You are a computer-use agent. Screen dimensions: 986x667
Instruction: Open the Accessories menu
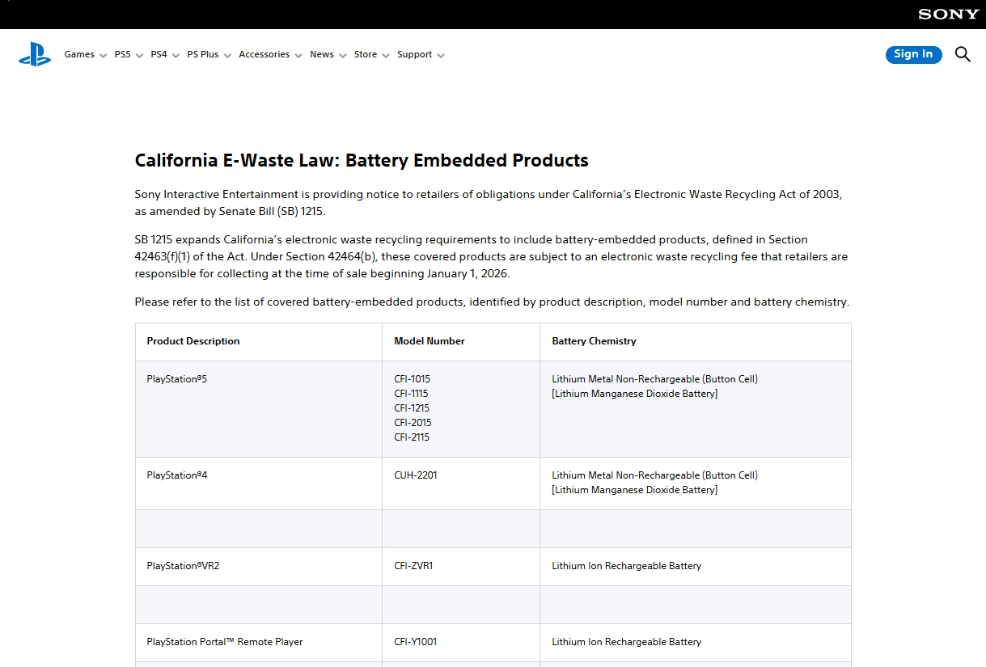pyautogui.click(x=264, y=54)
